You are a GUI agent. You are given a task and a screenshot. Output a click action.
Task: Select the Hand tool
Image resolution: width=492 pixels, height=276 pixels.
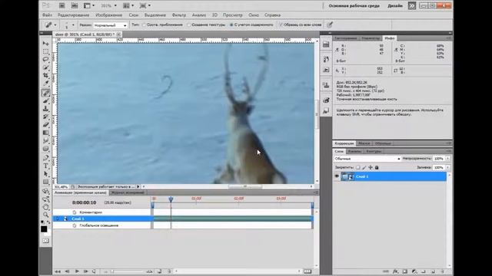[46, 207]
